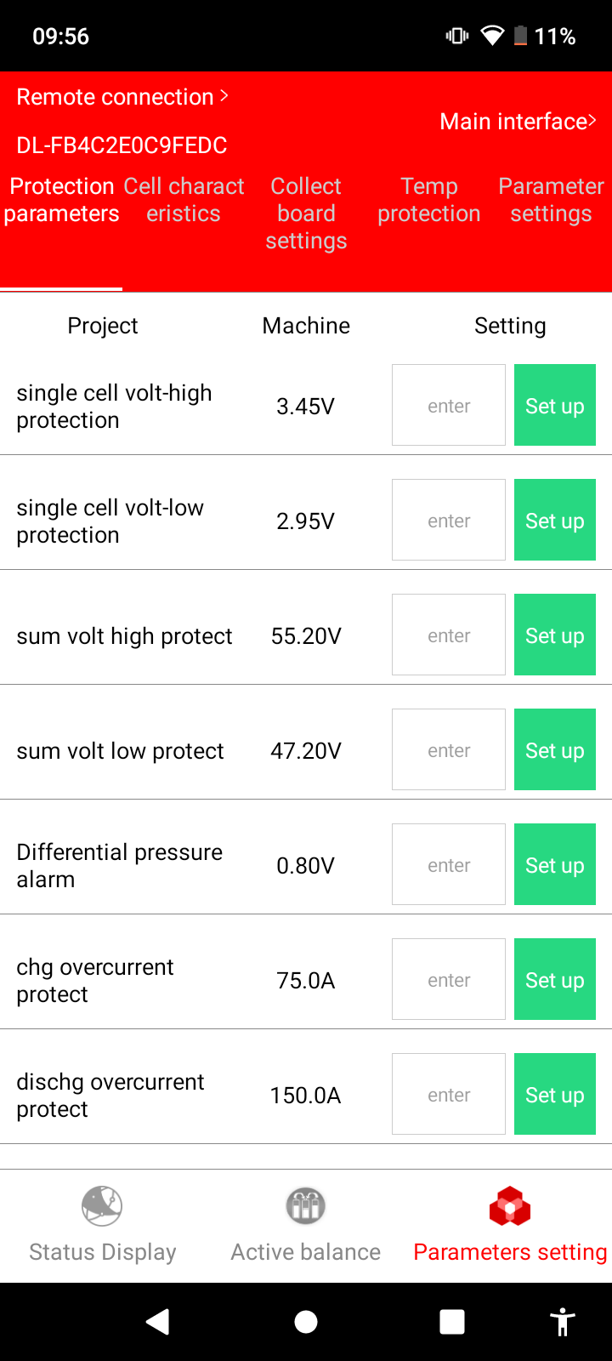Open recent apps square icon
The height and width of the screenshot is (1361, 612).
click(x=452, y=1322)
